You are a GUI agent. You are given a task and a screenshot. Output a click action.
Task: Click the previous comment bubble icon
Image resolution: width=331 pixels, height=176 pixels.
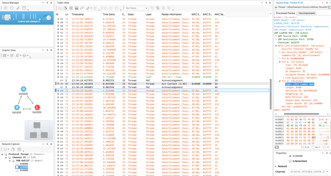tap(111, 8)
